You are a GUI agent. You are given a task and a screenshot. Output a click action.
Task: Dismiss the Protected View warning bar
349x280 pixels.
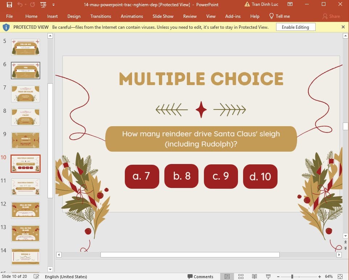pyautogui.click(x=343, y=27)
